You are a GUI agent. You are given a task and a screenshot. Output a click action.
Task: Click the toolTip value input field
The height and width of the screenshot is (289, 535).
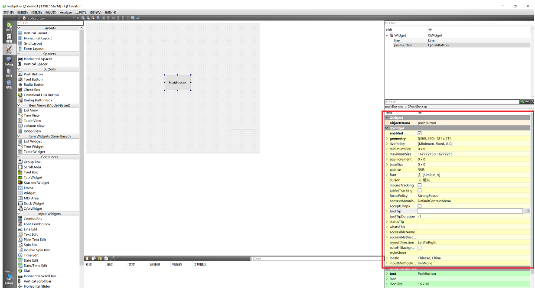(x=470, y=211)
